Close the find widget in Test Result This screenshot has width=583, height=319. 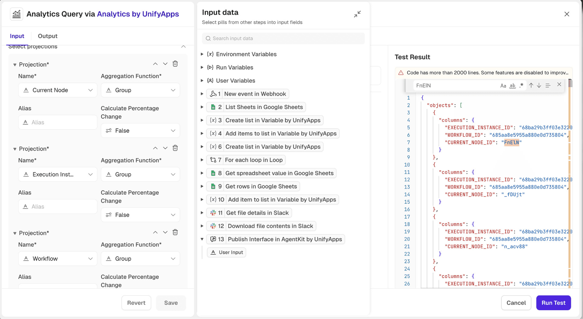[559, 85]
